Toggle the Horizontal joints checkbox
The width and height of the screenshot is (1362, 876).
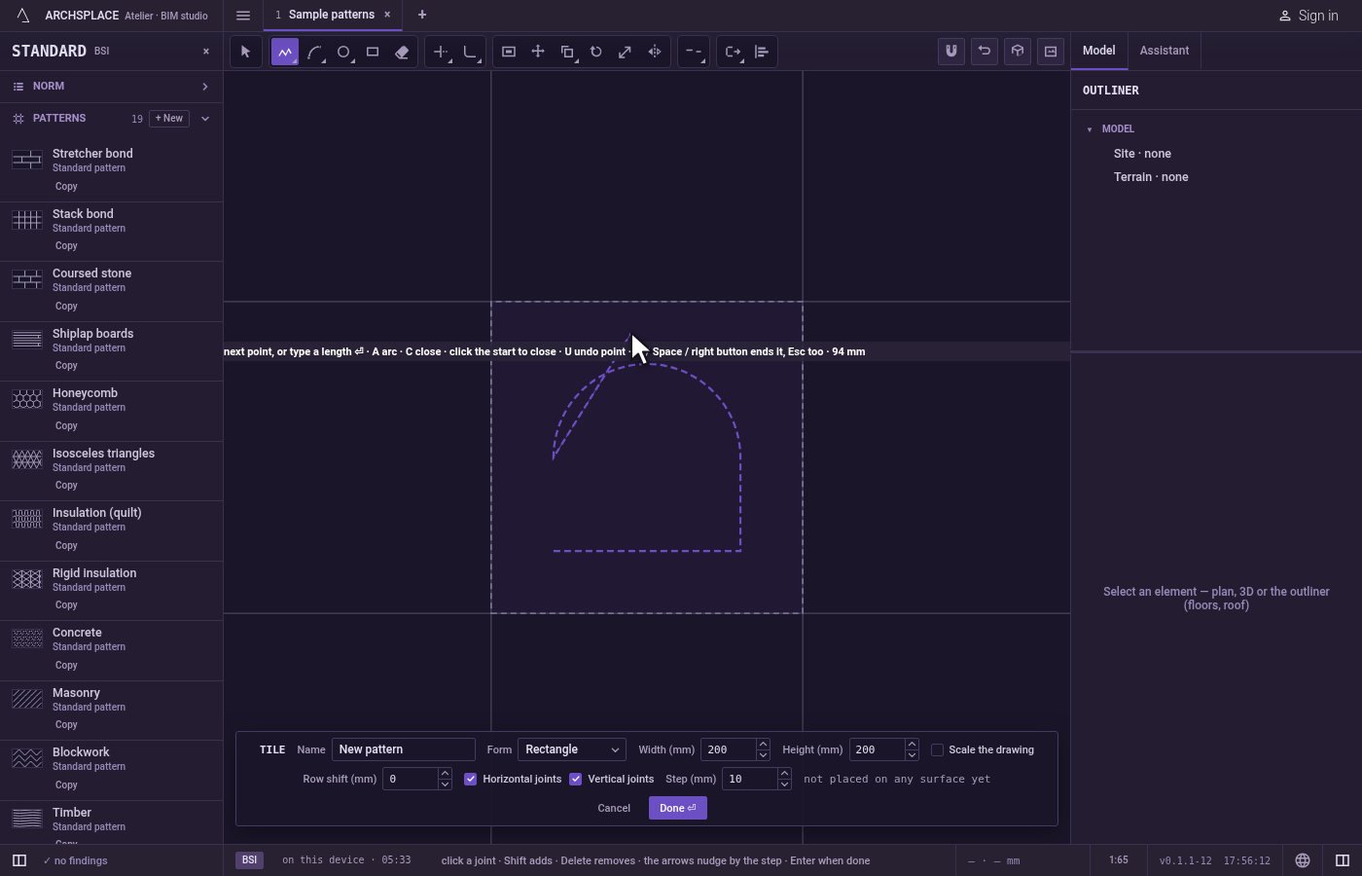(471, 779)
